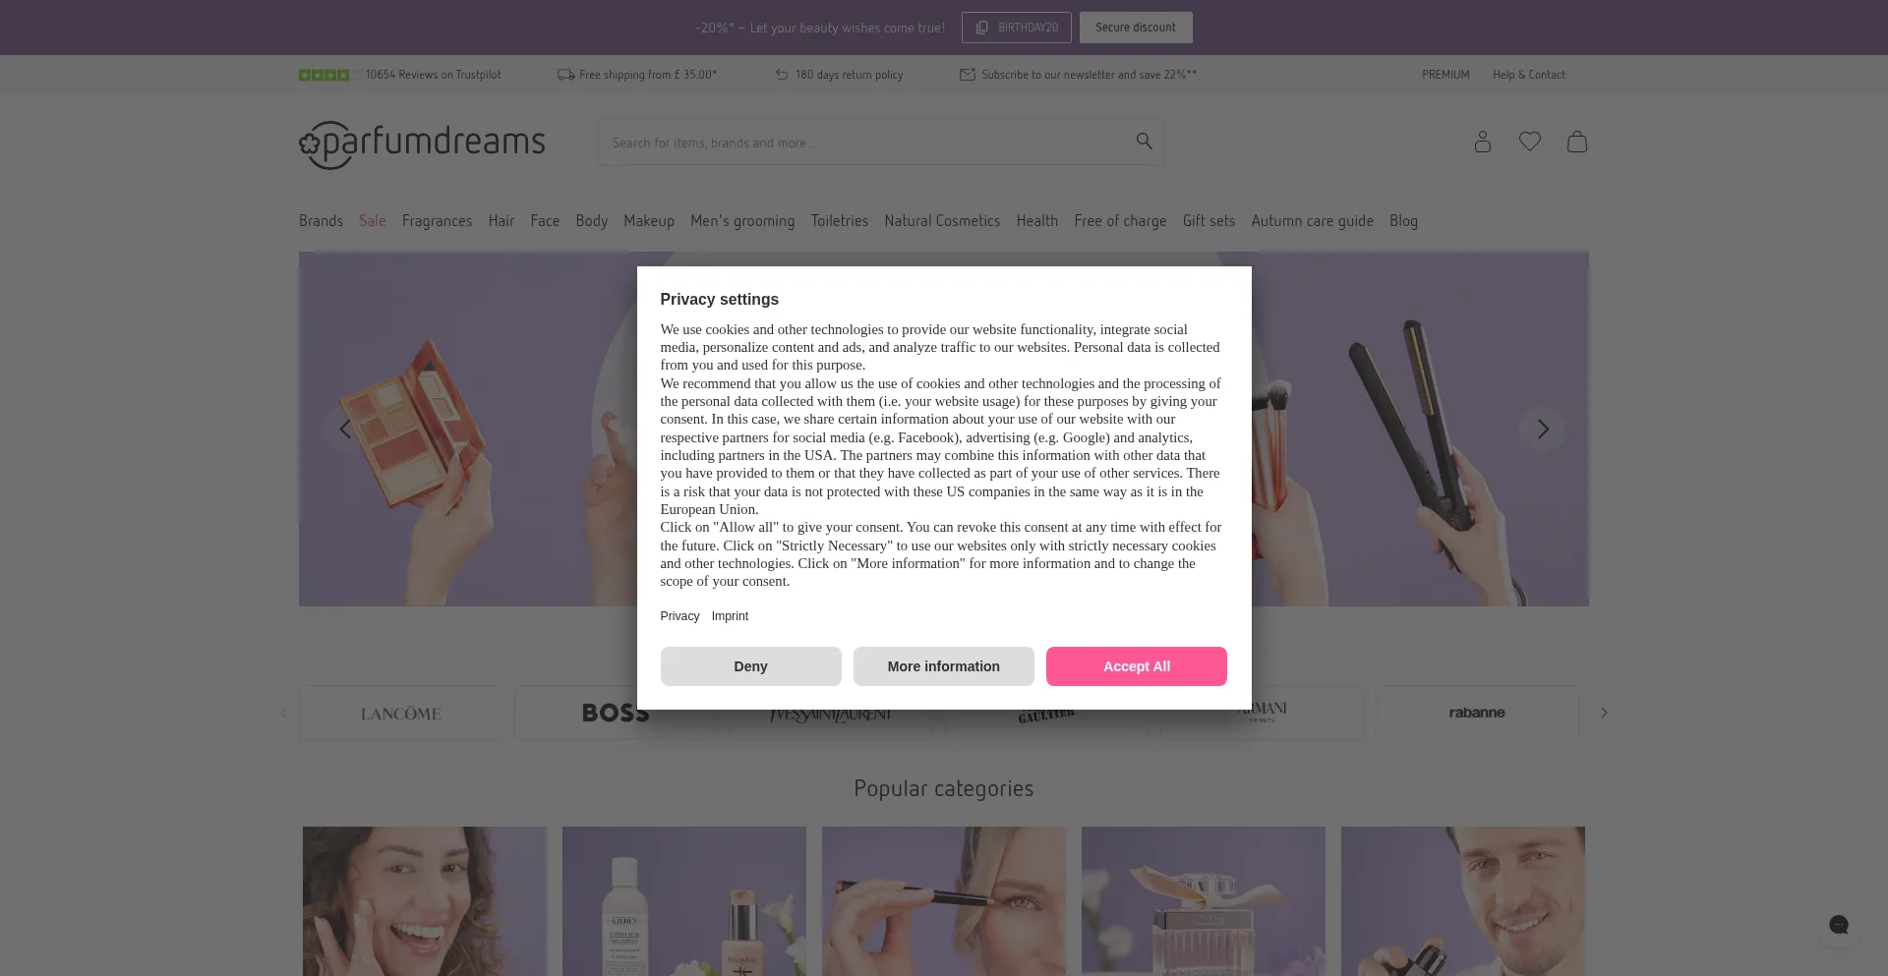Copy the BIRTHDAY20 discount code
The height and width of the screenshot is (976, 1888).
[x=1016, y=28]
